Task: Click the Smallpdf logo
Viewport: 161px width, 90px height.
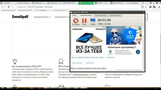Action: [20, 17]
